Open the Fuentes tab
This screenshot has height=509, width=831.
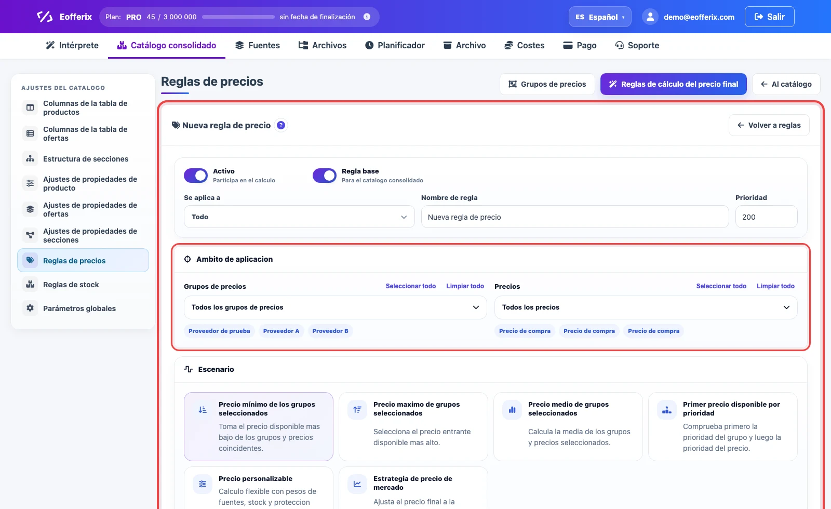pos(258,46)
